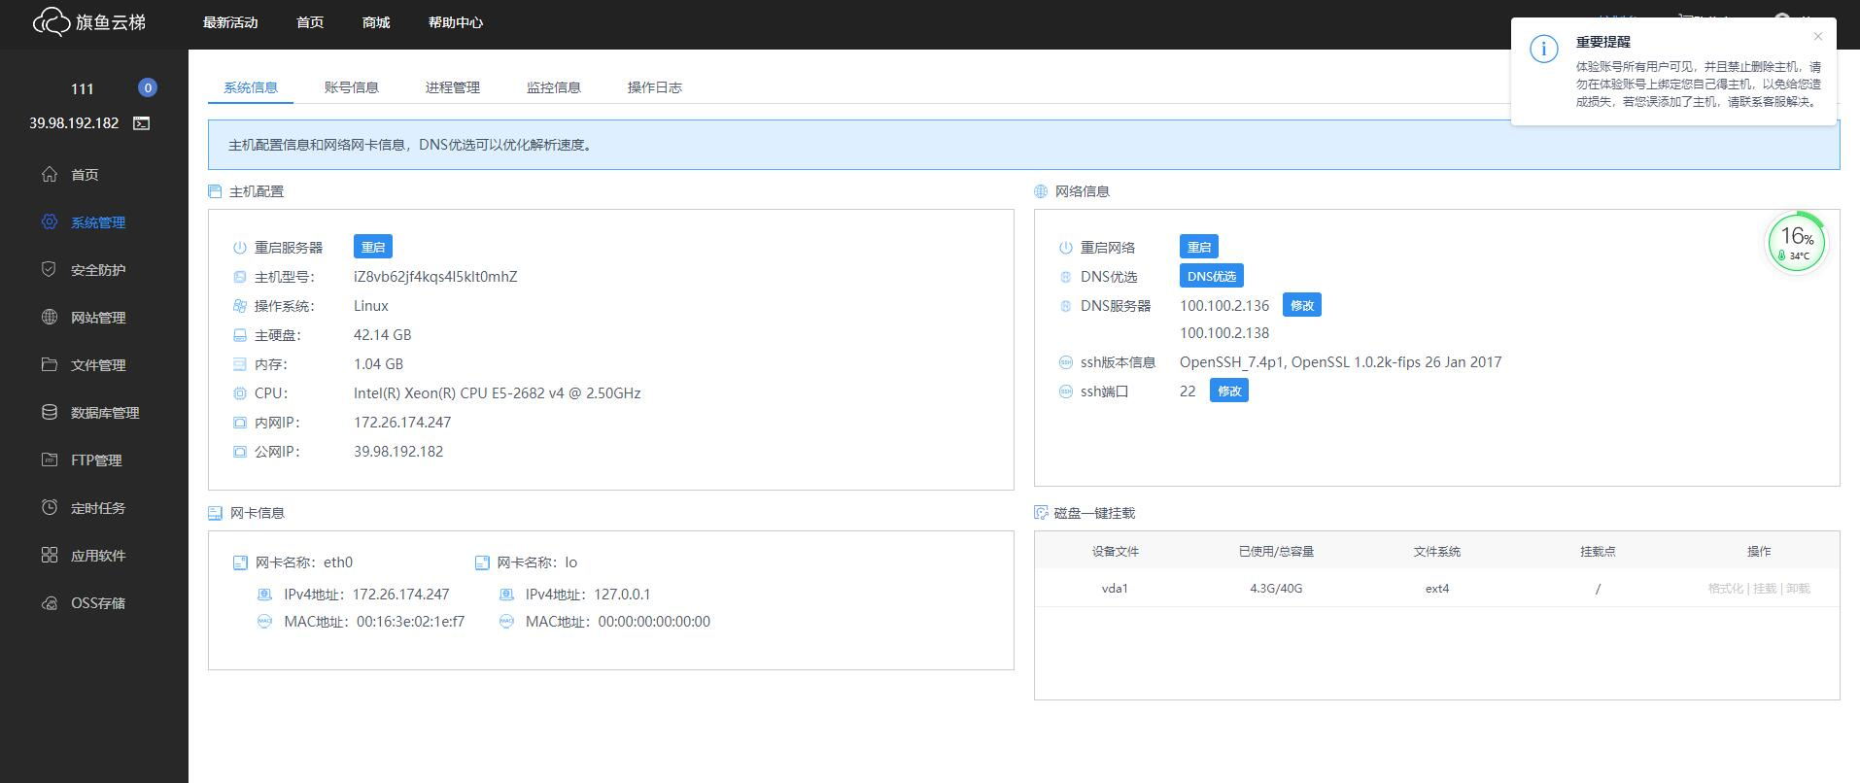
Task: Open 安全防护 shield icon
Action: click(50, 269)
